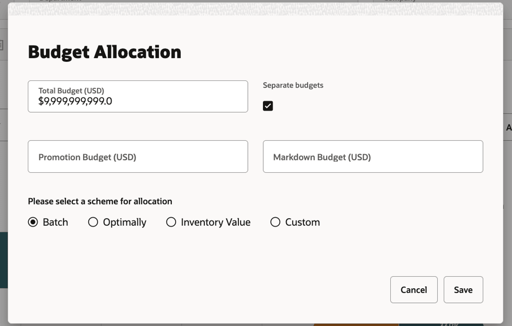
Task: Click the Company column header
Action: coord(400,1)
